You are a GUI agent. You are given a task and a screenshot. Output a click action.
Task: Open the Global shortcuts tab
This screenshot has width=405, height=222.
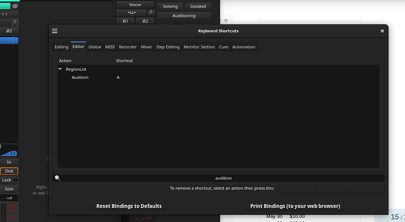(x=95, y=47)
